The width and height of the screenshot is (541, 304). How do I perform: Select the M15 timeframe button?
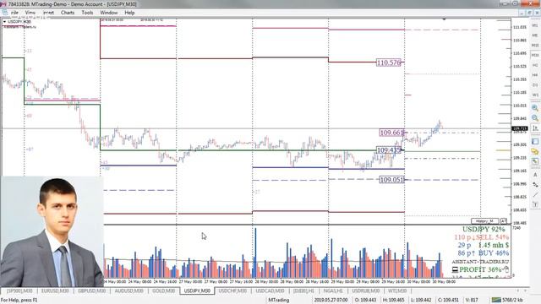click(x=535, y=45)
